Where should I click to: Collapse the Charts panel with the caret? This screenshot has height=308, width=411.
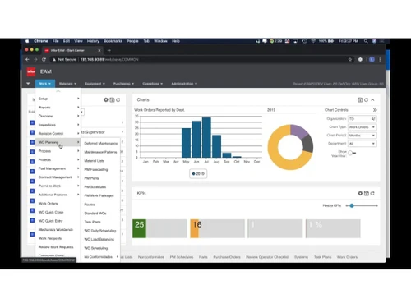click(x=372, y=100)
